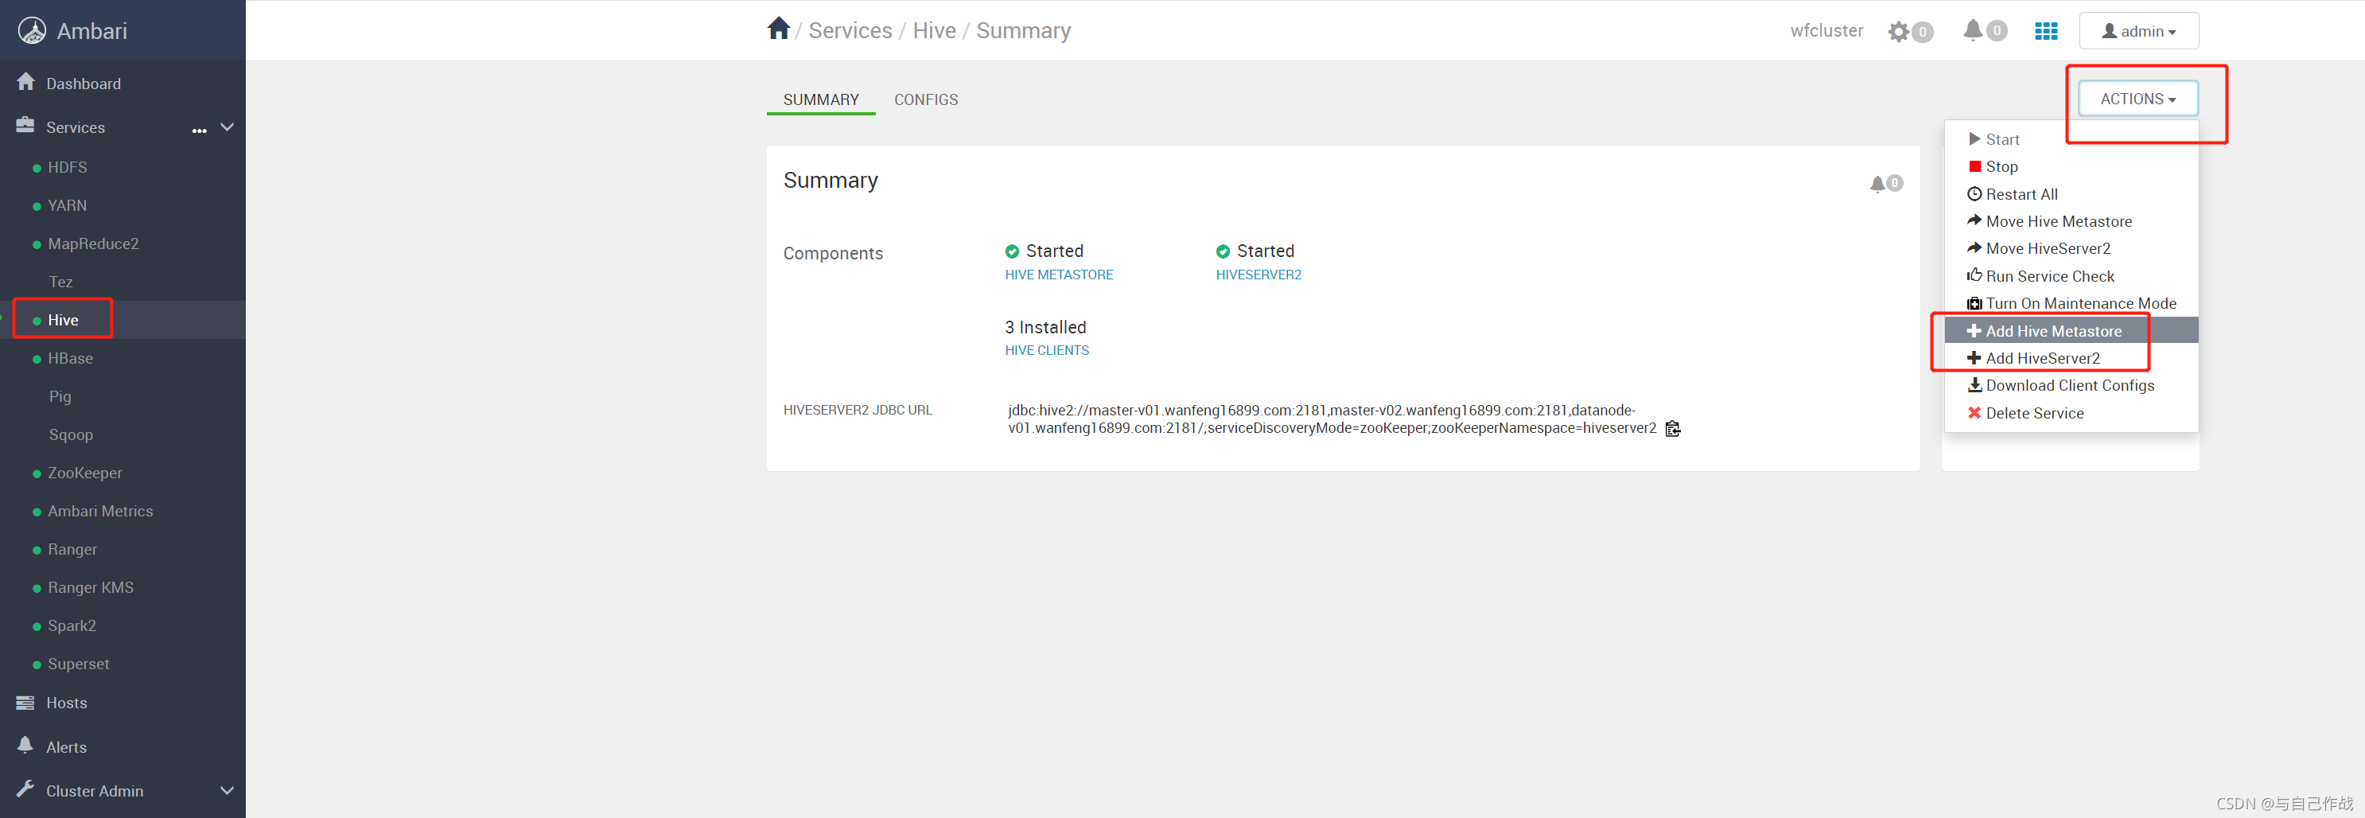The height and width of the screenshot is (818, 2365).
Task: Select Move Hive Metastore
Action: point(2071,221)
